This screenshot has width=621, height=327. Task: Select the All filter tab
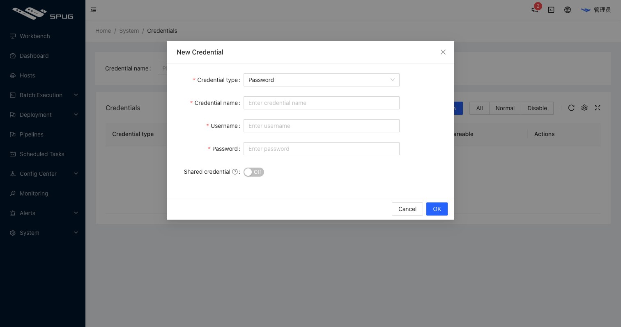click(479, 108)
